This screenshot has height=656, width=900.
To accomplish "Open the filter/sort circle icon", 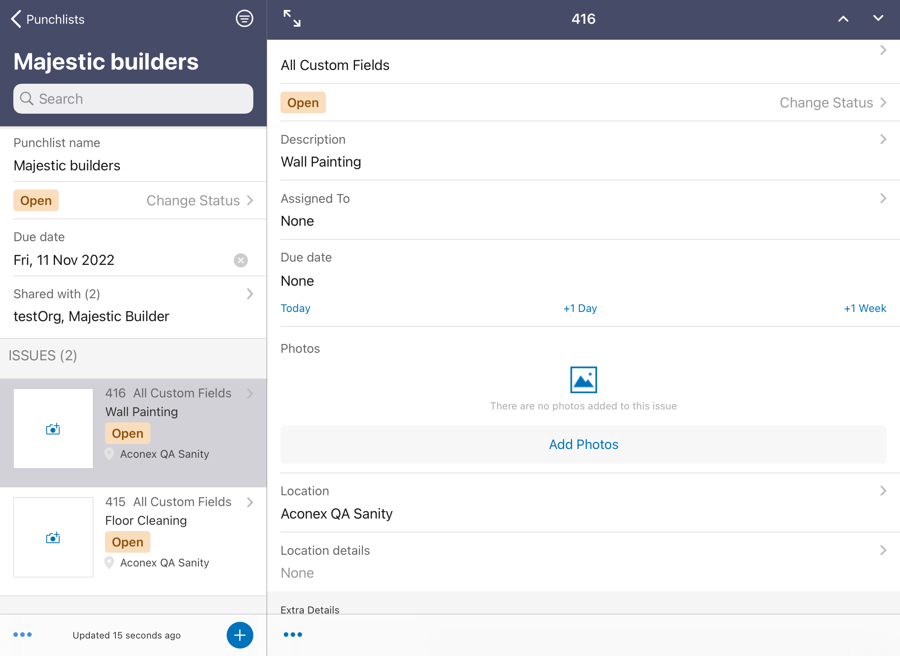I will tap(244, 19).
